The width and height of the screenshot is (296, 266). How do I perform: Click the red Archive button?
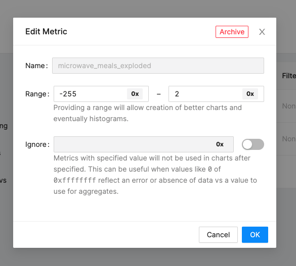pyautogui.click(x=232, y=32)
